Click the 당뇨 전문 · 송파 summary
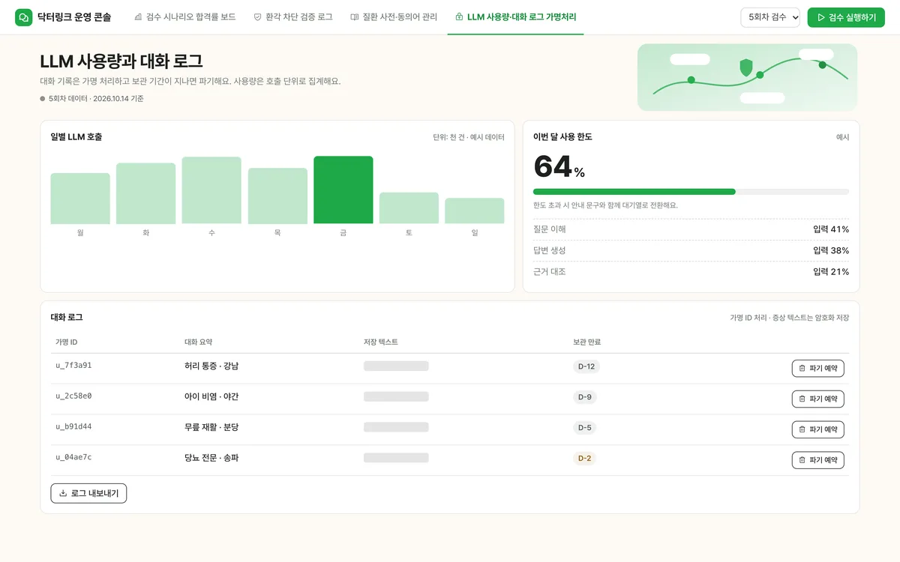 click(x=211, y=458)
